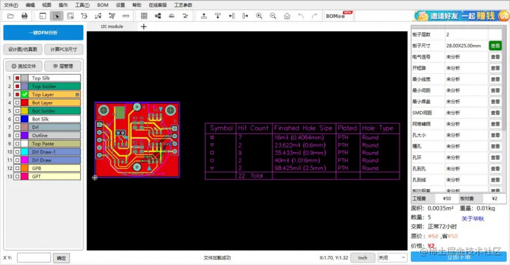Open the BOM分析 tool with NEW badge
The image size is (510, 265).
pos(338,16)
